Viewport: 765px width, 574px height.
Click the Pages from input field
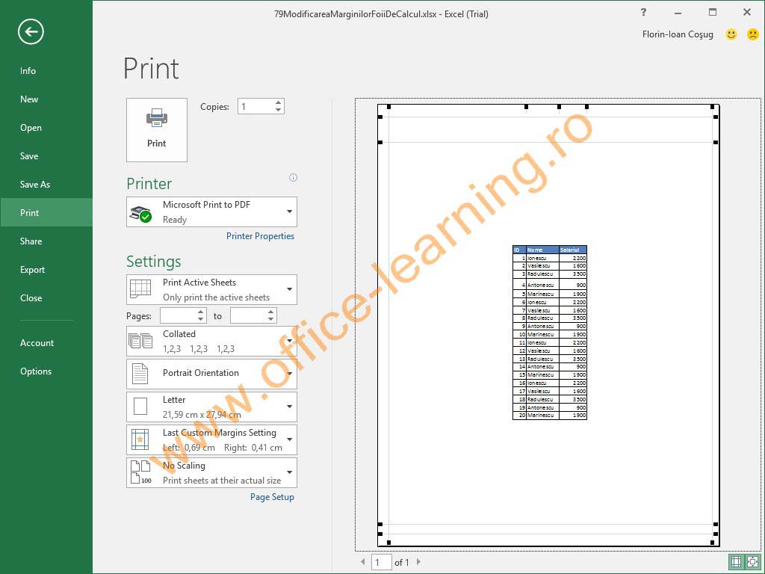(178, 316)
